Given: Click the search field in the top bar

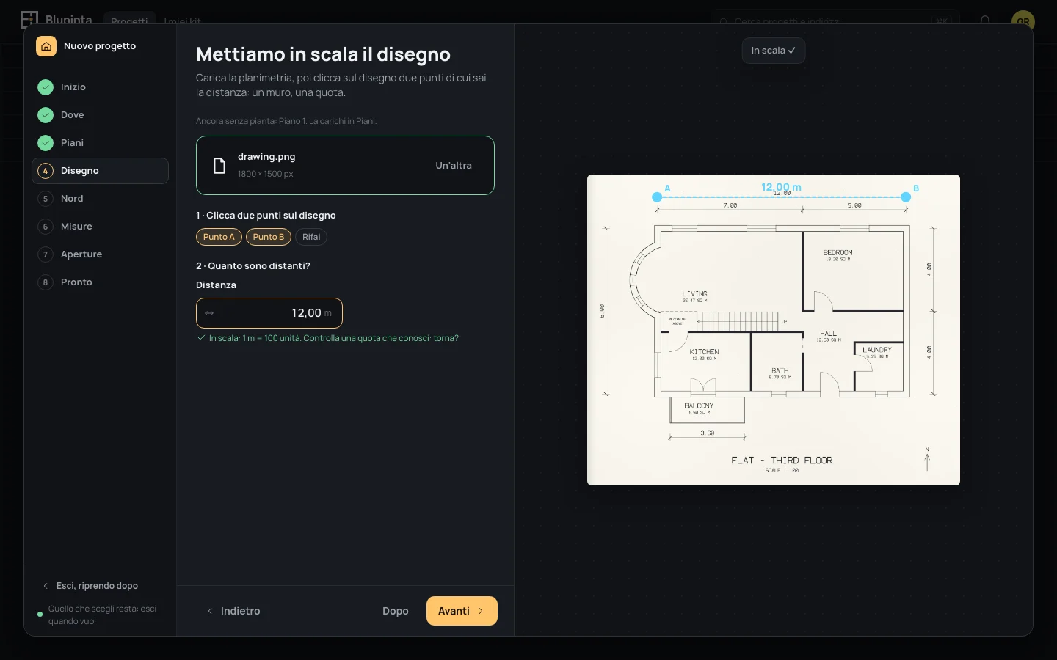Looking at the screenshot, I should click(x=835, y=21).
